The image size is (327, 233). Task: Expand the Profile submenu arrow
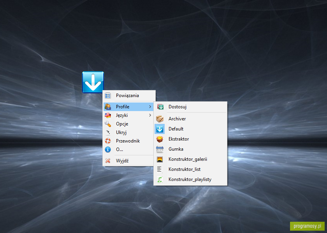pos(150,107)
